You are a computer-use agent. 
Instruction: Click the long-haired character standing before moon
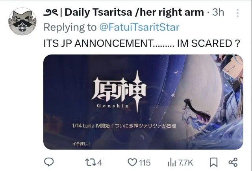coord(195,118)
